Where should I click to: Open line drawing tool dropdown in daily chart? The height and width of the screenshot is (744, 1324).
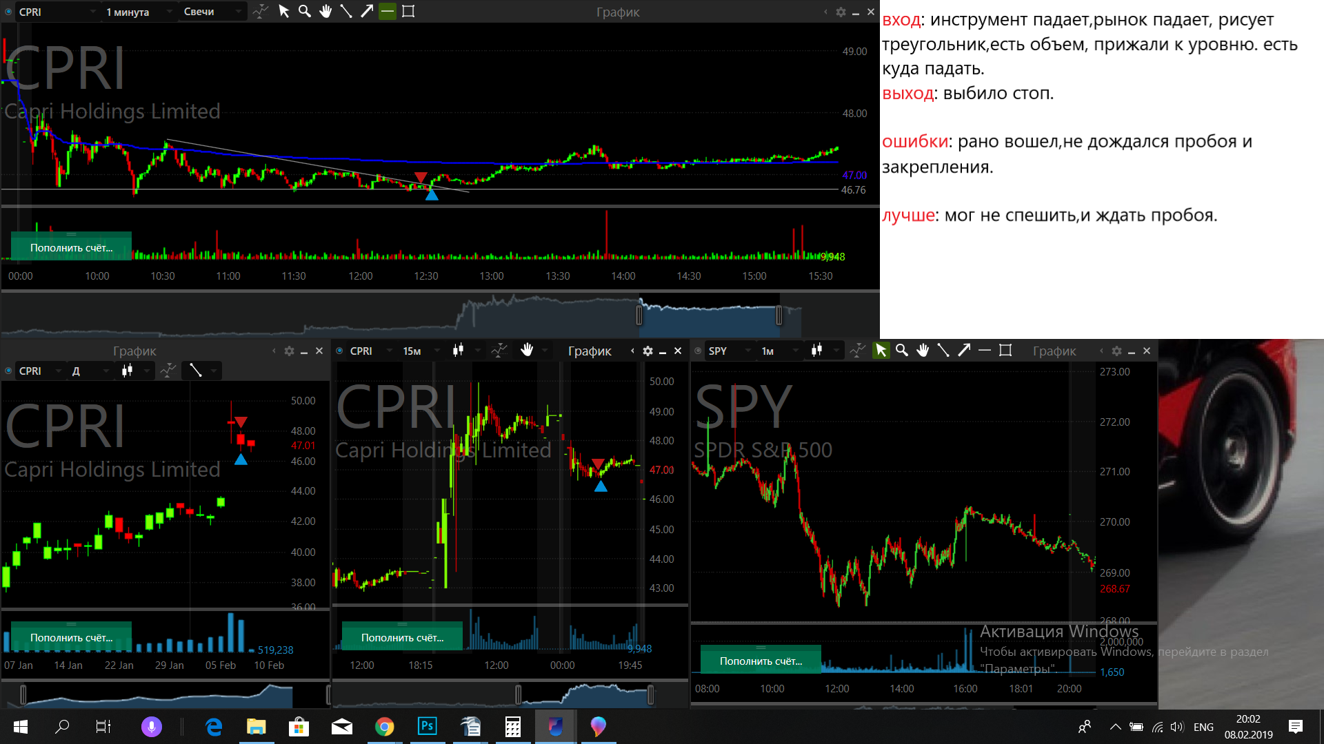(202, 371)
